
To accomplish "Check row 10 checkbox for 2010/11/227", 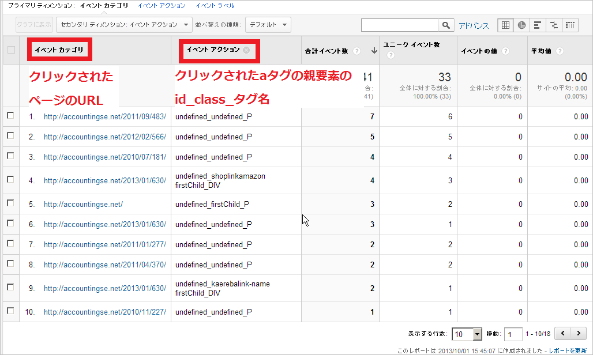I will 10,311.
